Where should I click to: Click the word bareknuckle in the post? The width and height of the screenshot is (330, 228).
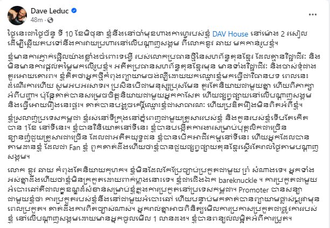pyautogui.click(x=237, y=180)
